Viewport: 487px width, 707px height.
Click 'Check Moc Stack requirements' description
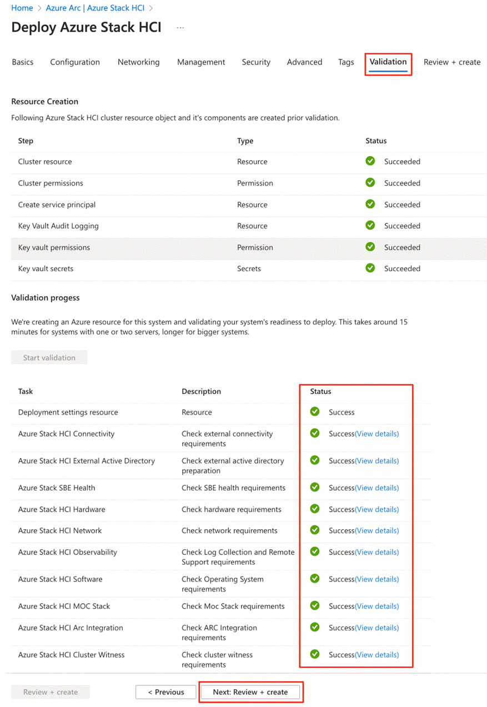tap(233, 606)
